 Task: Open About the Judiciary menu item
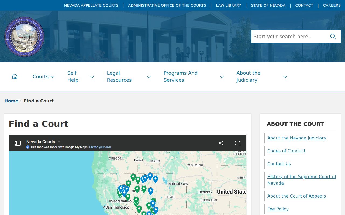pyautogui.click(x=248, y=77)
